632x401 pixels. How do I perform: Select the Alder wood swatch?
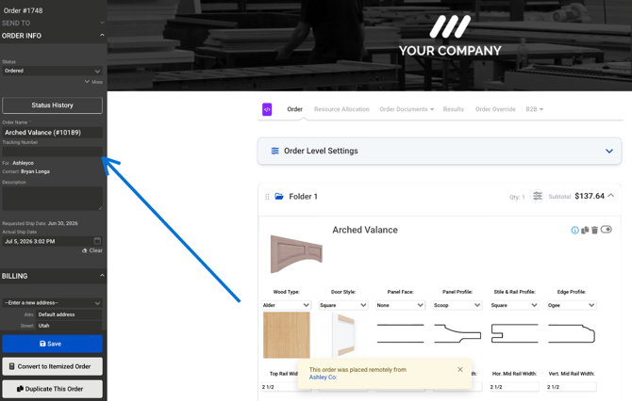(287, 335)
